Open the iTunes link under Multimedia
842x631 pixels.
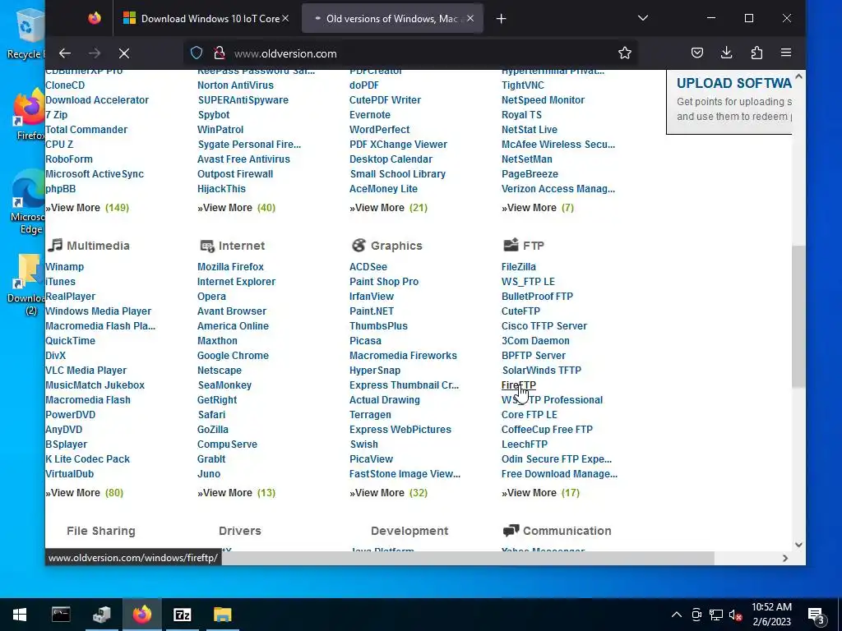click(x=61, y=282)
